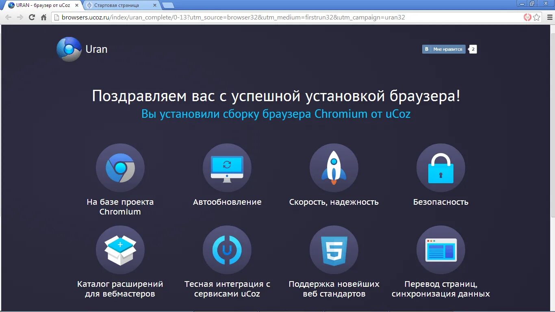Close the Стартовая страница tab
555x312 pixels.
(155, 5)
